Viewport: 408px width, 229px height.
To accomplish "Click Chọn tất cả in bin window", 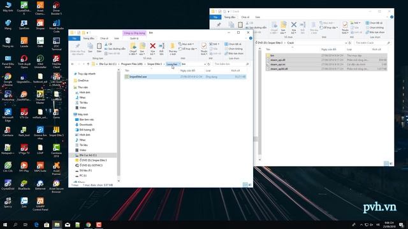I will (x=233, y=44).
